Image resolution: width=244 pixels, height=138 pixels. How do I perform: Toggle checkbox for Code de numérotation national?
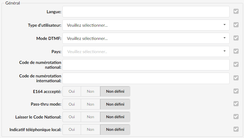tap(236, 64)
